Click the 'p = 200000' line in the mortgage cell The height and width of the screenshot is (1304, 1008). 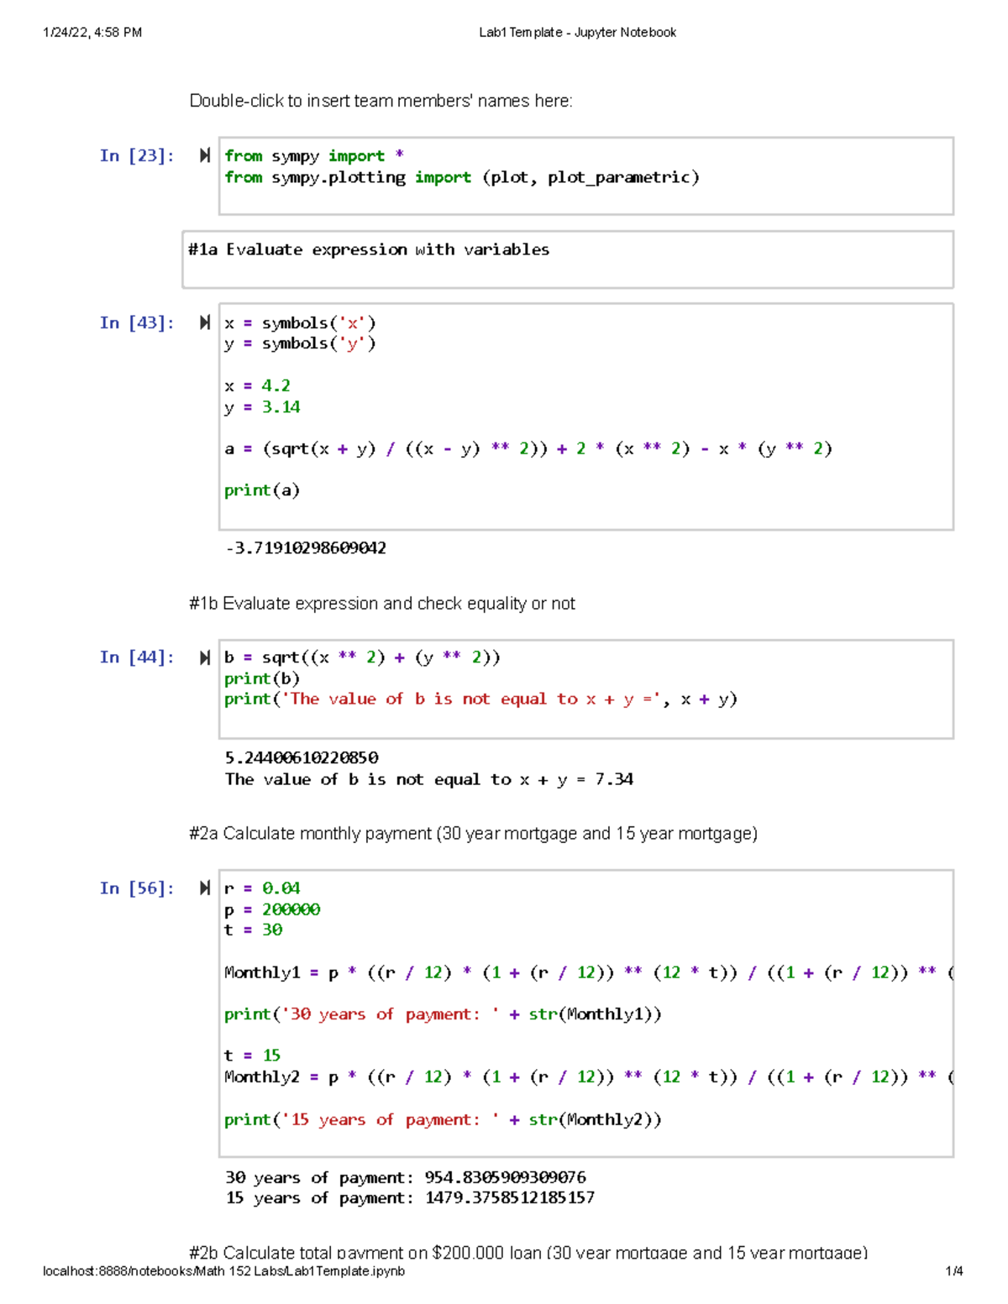tap(272, 909)
